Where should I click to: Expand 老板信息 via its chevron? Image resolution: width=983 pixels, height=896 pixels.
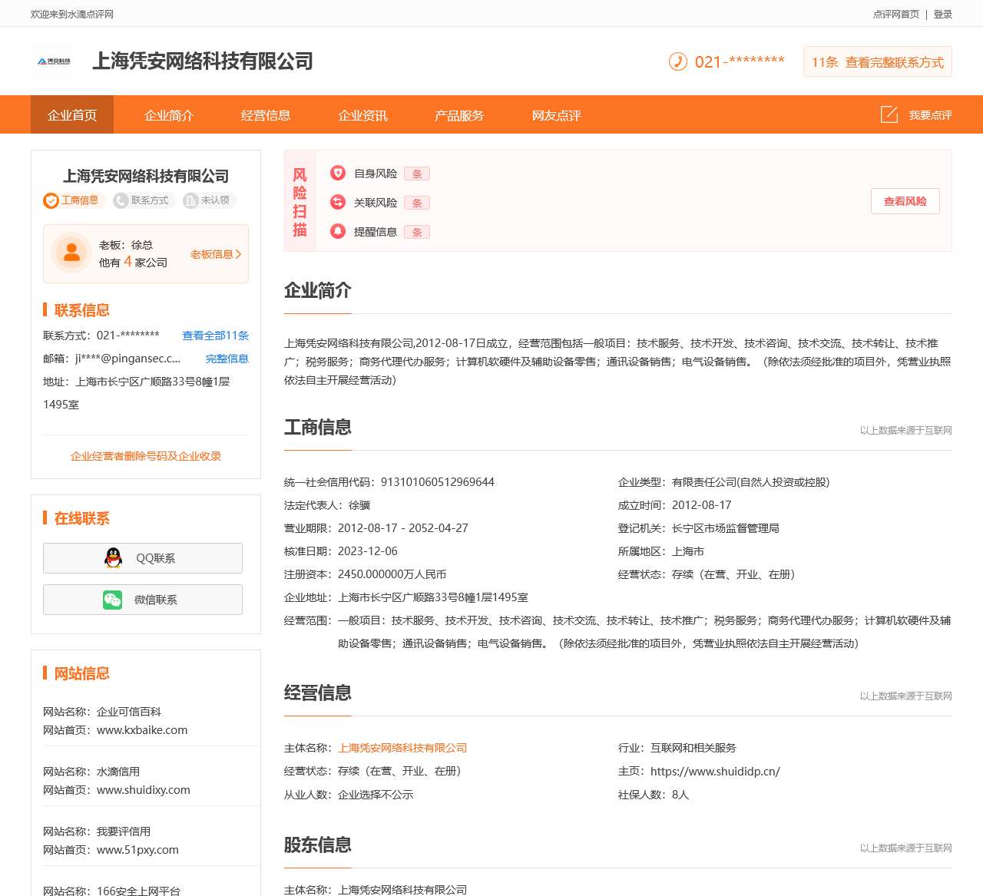tap(238, 254)
